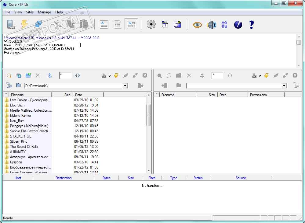Viewport: 305px width, 223px height.
Task: Collapse local list sort caret header
Action: tap(6, 95)
